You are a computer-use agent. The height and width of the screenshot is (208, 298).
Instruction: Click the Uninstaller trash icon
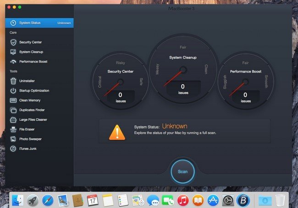coord(13,81)
